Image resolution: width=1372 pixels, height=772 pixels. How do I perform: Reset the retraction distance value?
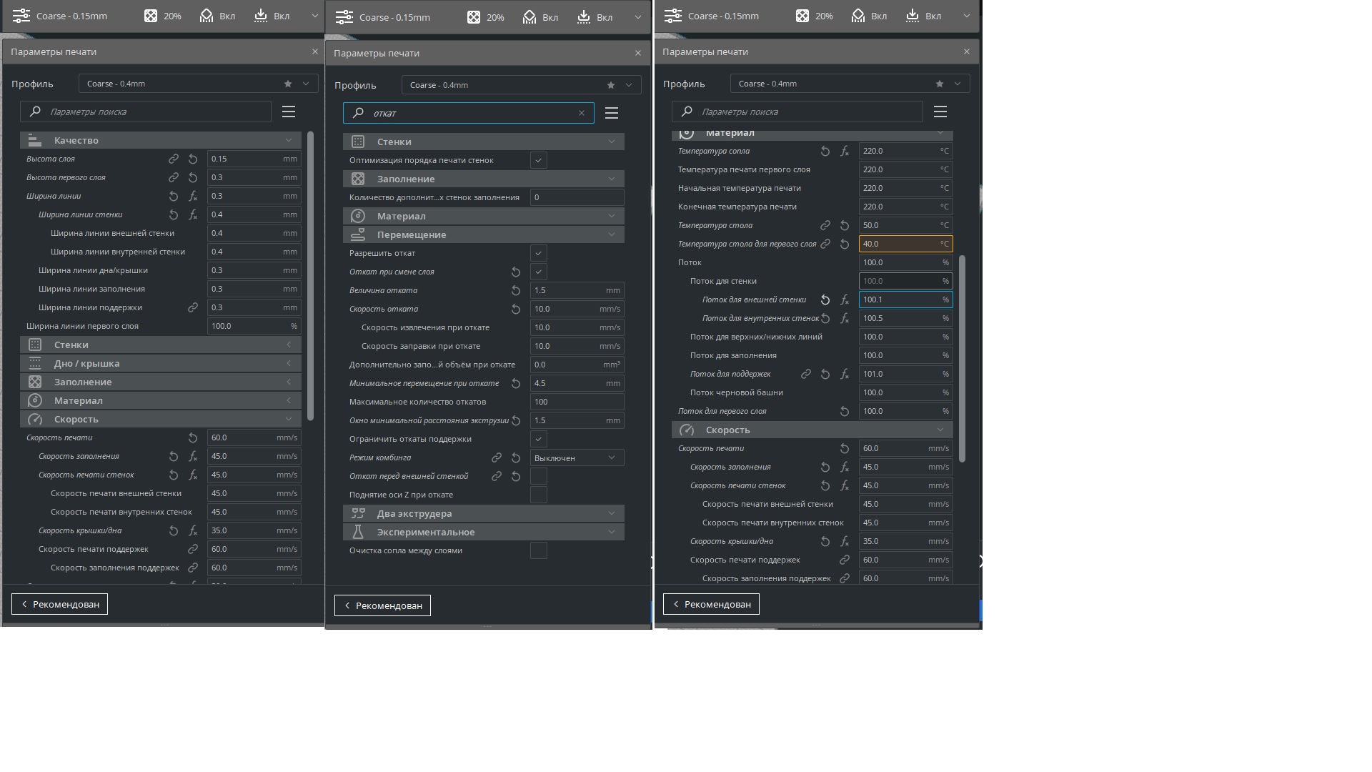516,290
